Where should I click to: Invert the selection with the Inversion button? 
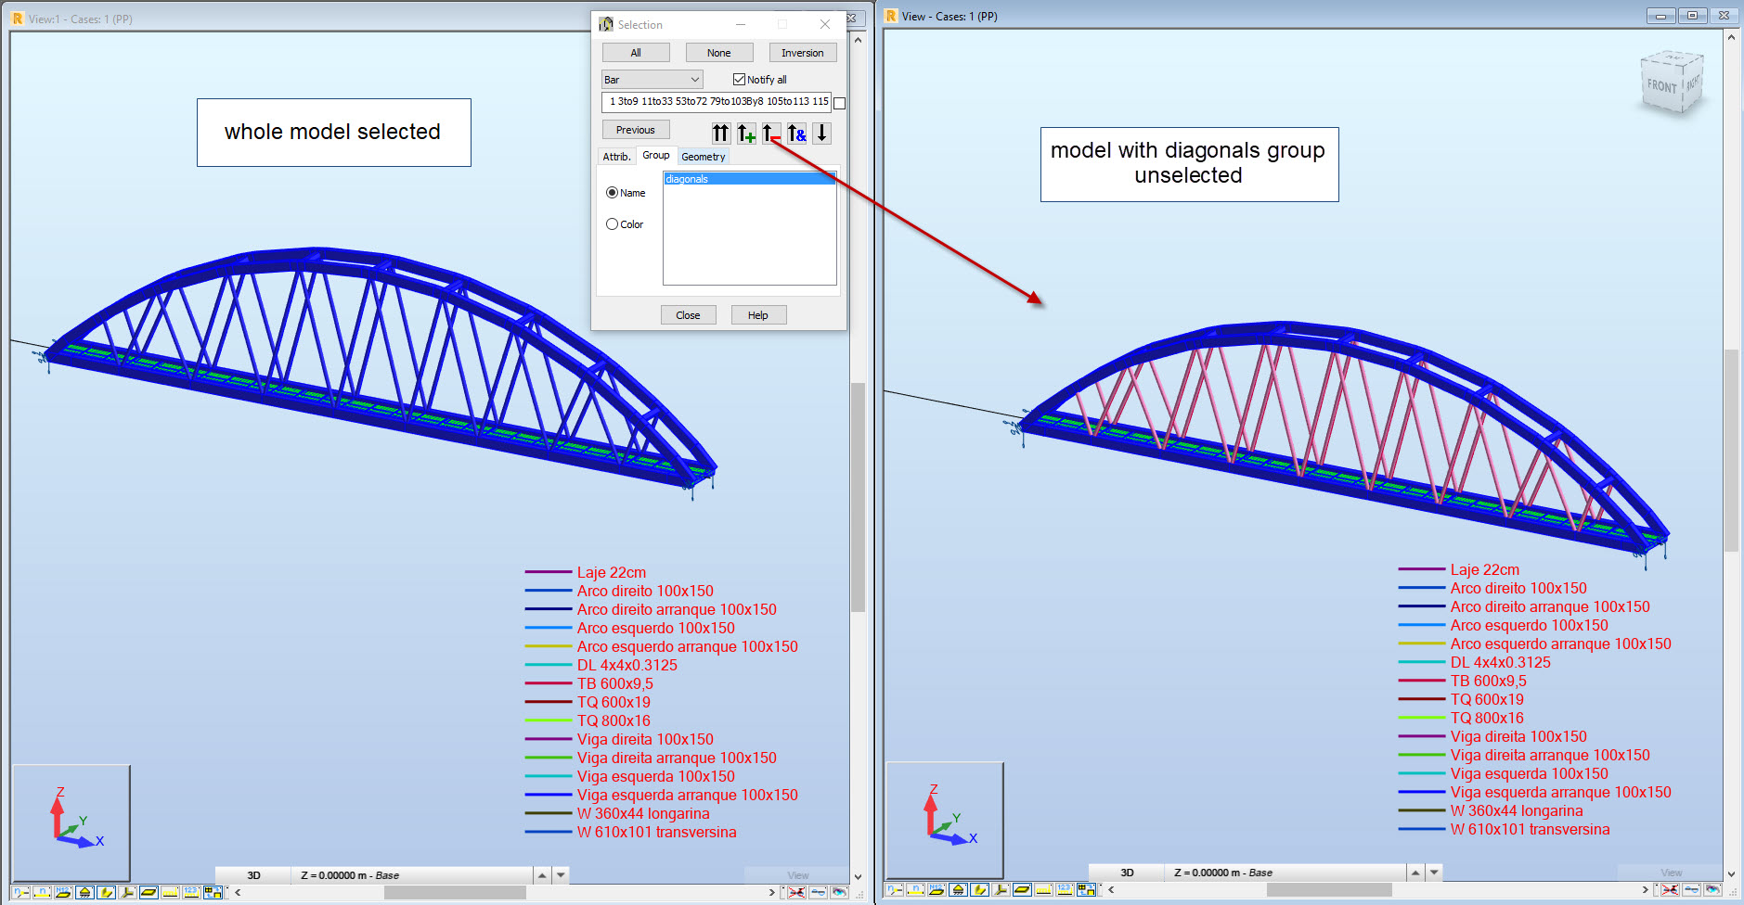(x=802, y=52)
